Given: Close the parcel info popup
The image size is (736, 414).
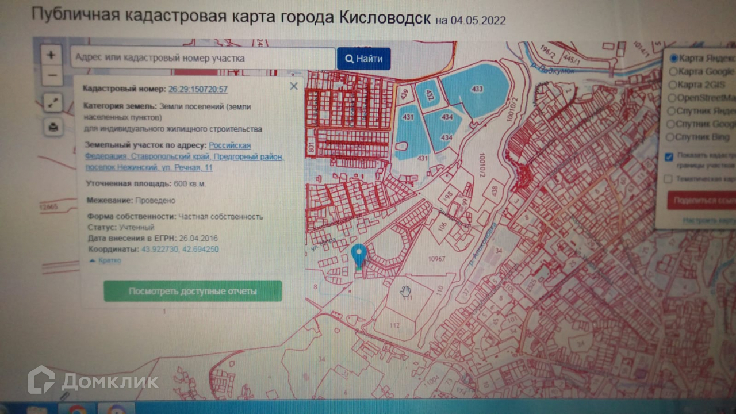Looking at the screenshot, I should point(293,86).
